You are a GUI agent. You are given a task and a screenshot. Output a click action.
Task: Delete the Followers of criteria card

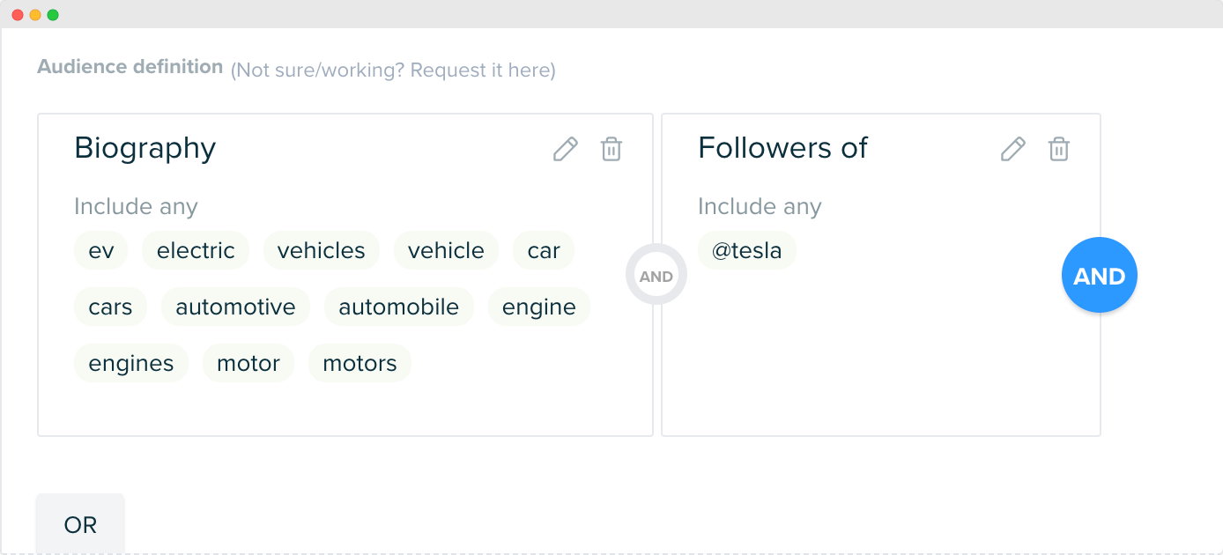[x=1059, y=149]
